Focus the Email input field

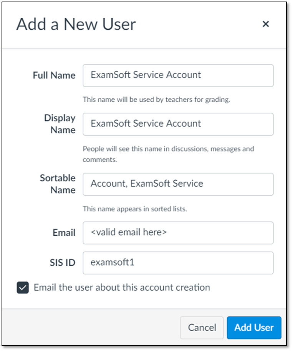178,233
